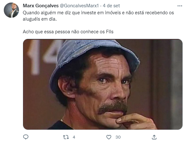The height and width of the screenshot is (142, 186).
Task: Click the line mentioning FIIs
Action: pos(68,32)
